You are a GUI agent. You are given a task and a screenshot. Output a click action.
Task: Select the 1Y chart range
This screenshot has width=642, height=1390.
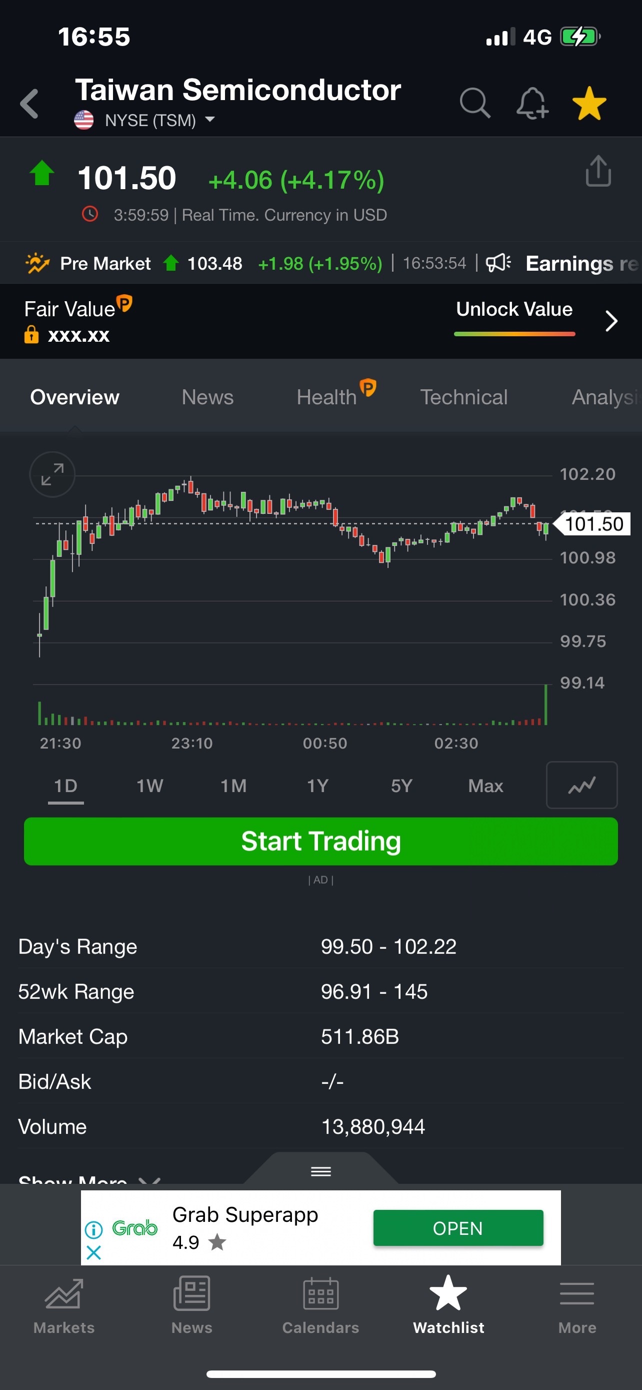(x=317, y=786)
